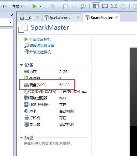Screen dimensions: 137x156
Task: Click the green power-on play toolbar button
Action: click(x=34, y=6)
